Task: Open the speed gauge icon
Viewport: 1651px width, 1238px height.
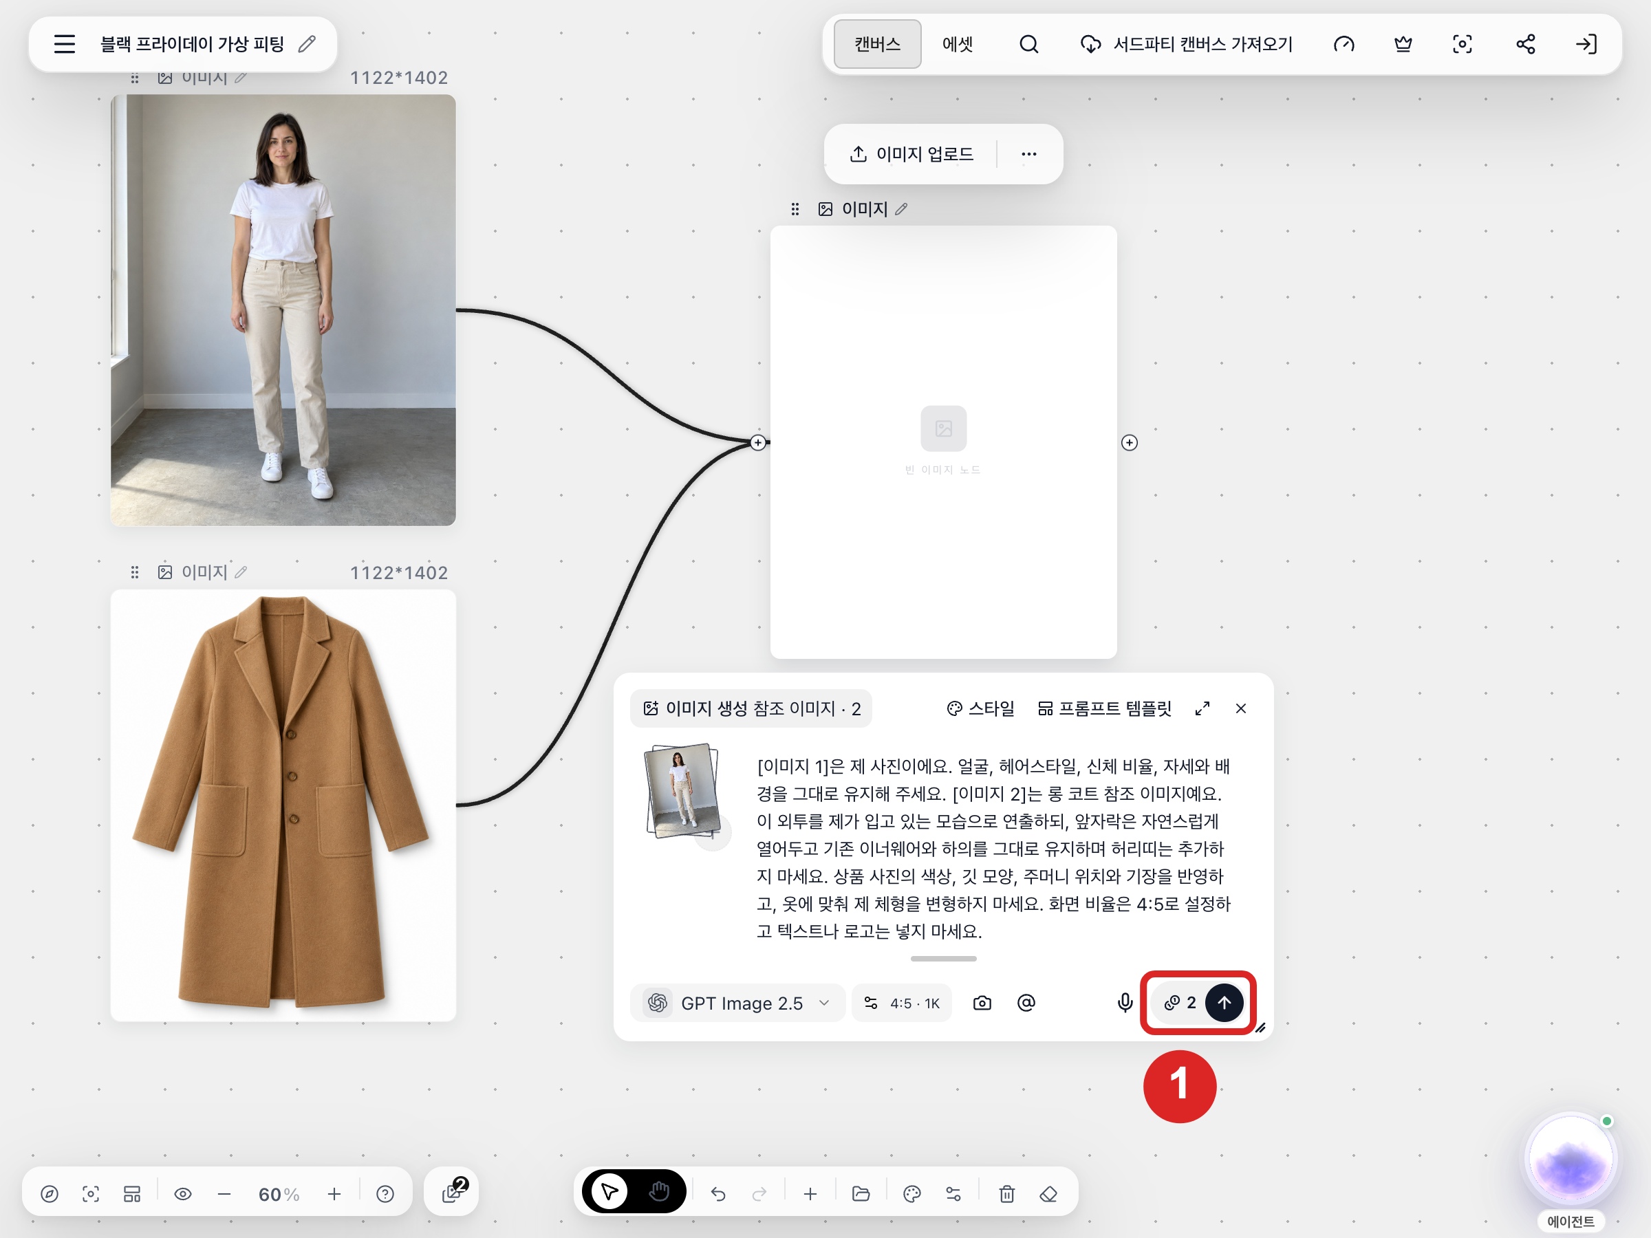Action: click(1344, 44)
